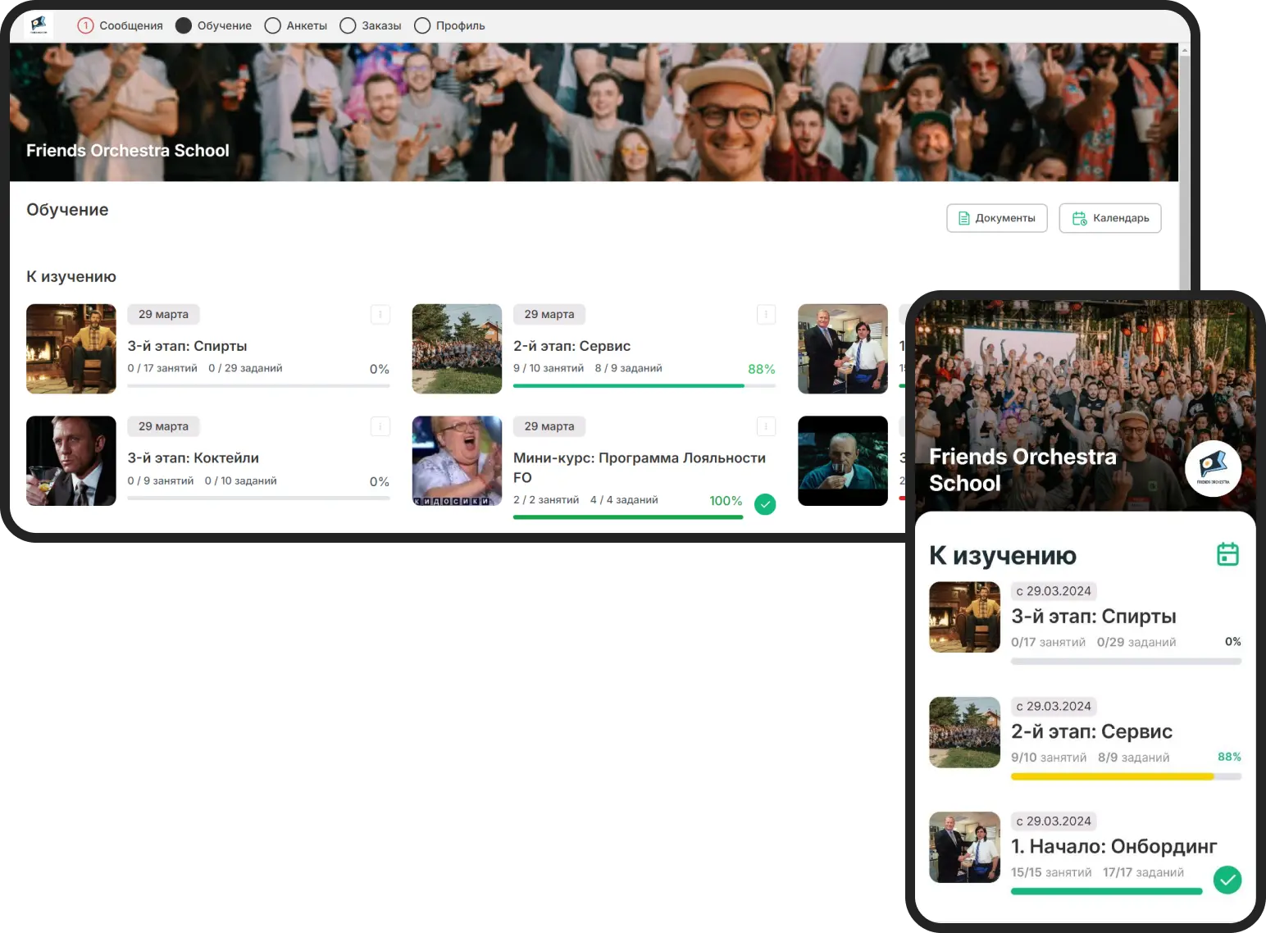Open the three-dot menu for Коктейли course
The height and width of the screenshot is (933, 1266).
pos(380,426)
